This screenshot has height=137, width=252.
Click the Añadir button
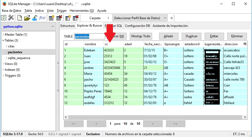click(x=169, y=36)
